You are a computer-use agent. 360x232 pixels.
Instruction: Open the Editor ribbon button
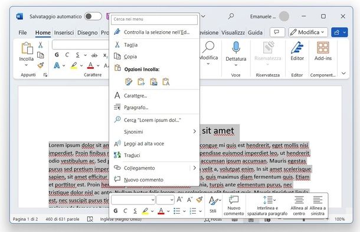point(297,51)
